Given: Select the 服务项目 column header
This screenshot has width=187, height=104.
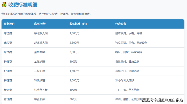Looking at the screenshot, I should coord(9,24).
